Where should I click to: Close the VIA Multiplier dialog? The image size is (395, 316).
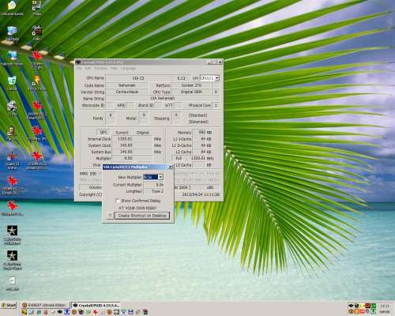pos(171,167)
